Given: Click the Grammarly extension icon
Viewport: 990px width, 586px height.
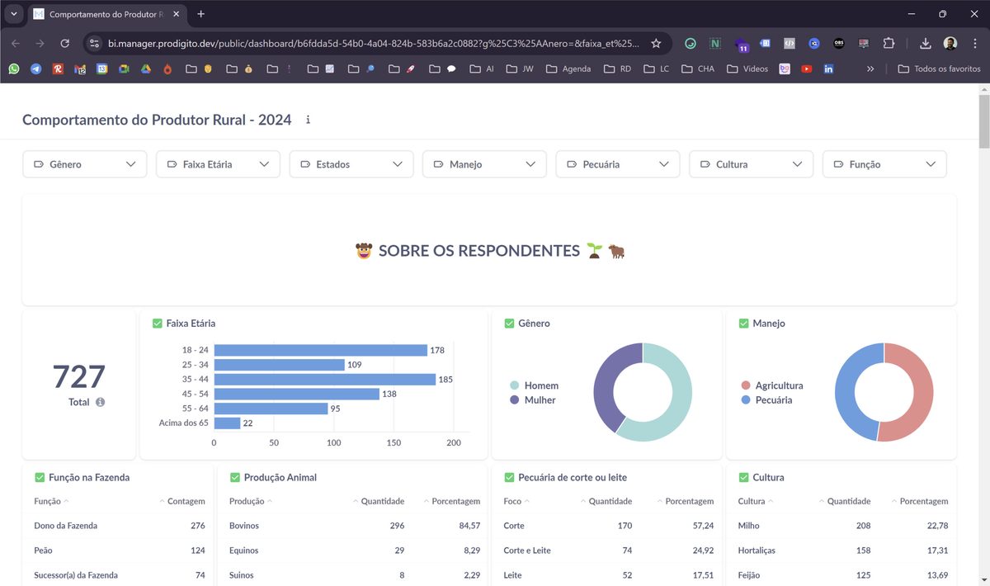Looking at the screenshot, I should [x=691, y=43].
